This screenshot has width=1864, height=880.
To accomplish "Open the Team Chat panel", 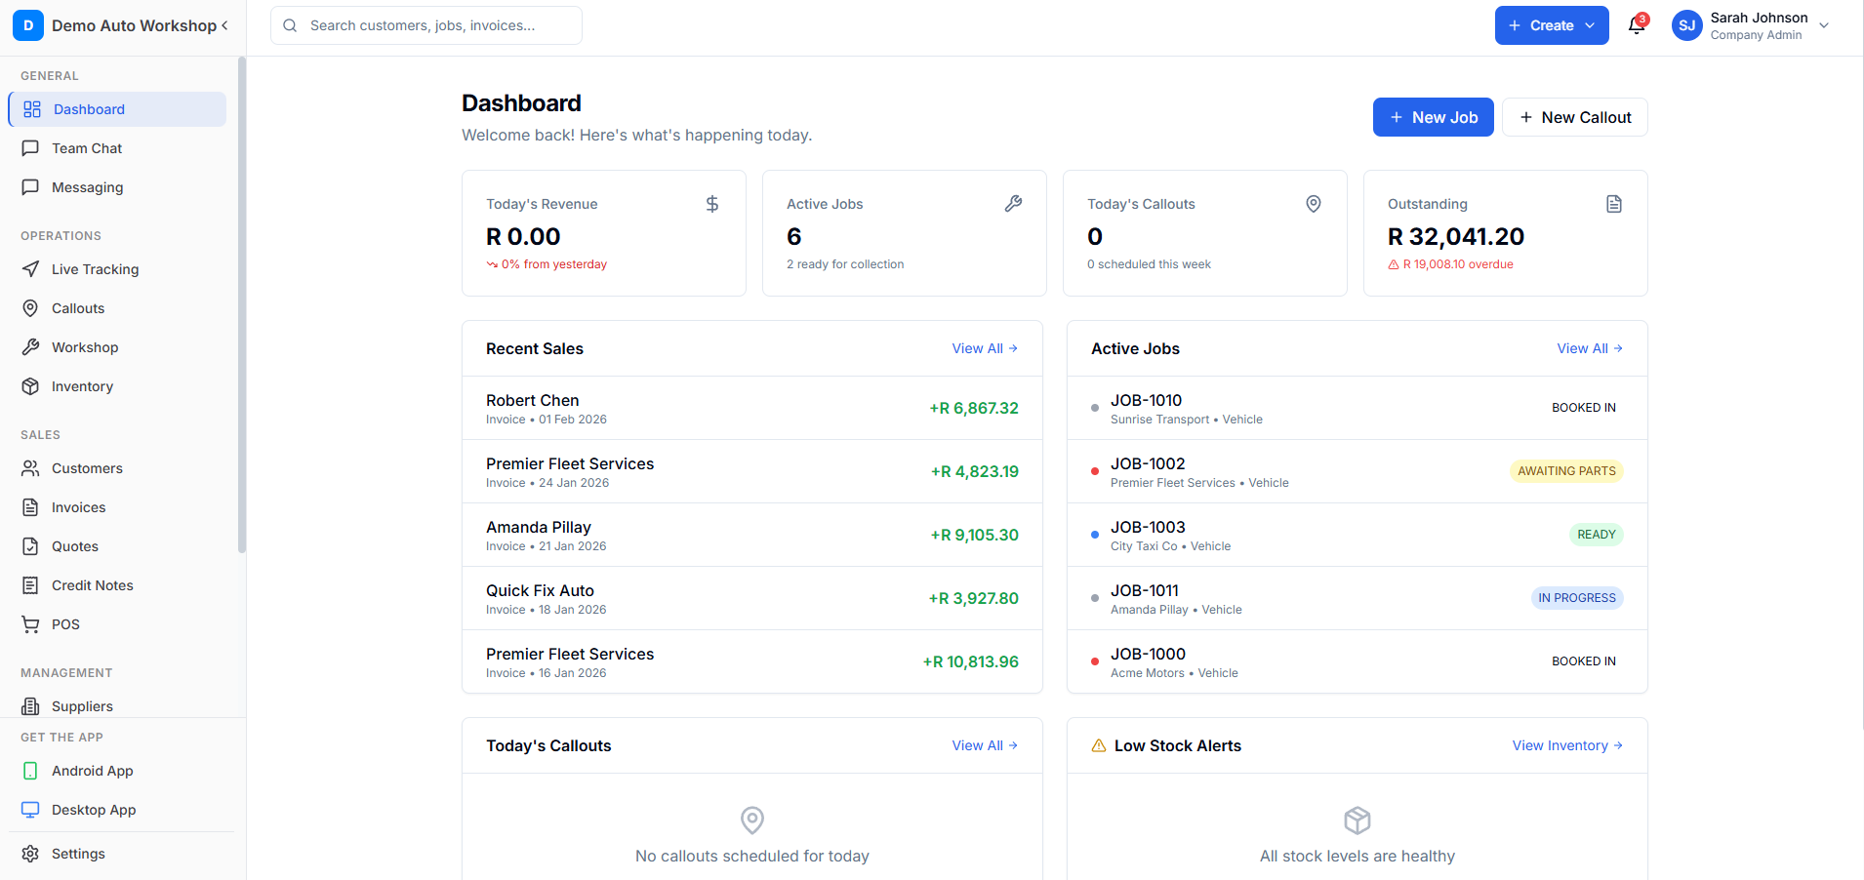I will [x=86, y=148].
